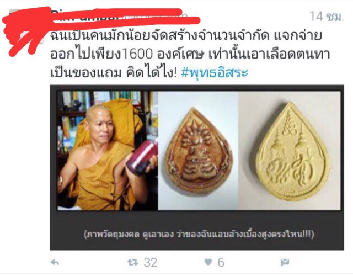The height and width of the screenshot is (276, 353).
Task: Click the red bottle in monk photo
Action: coord(142,156)
